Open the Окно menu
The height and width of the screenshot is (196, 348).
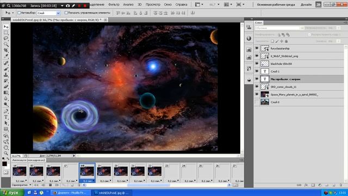coord(167,4)
